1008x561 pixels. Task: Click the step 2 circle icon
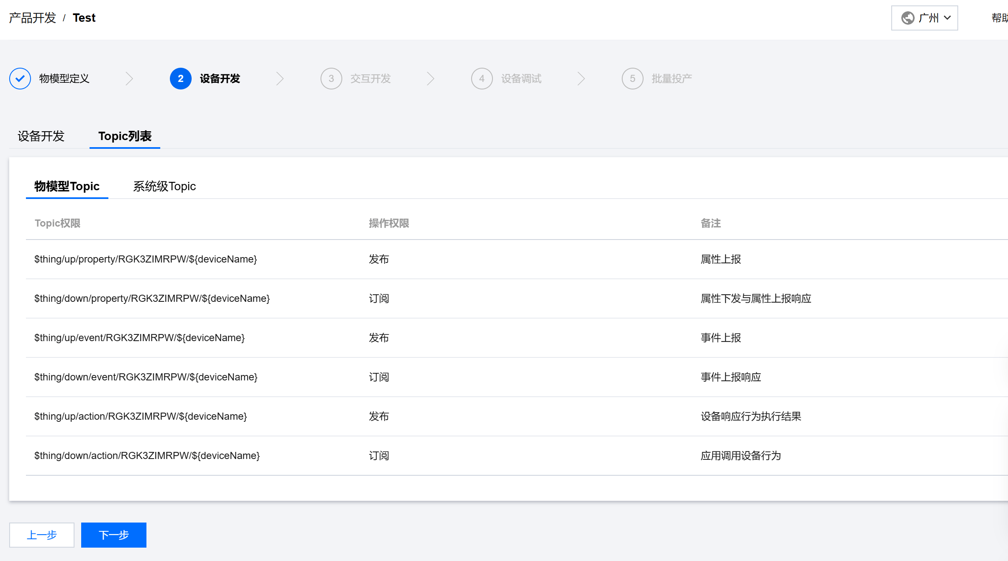[180, 79]
